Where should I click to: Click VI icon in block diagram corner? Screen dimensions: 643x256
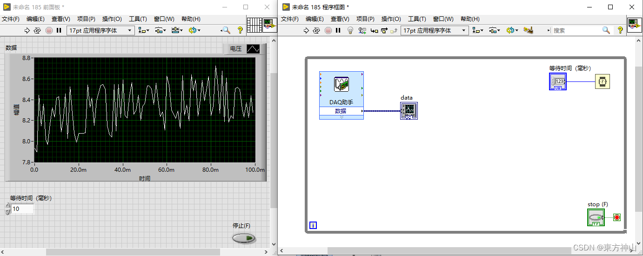(634, 25)
